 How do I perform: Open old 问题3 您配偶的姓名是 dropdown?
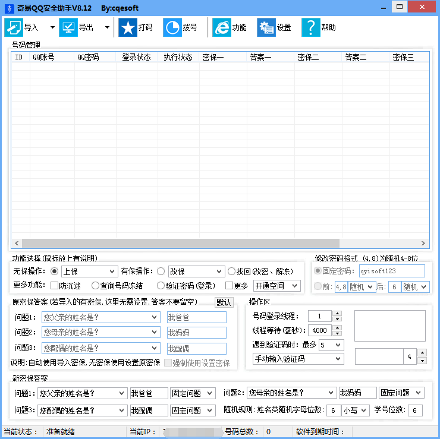101,348
